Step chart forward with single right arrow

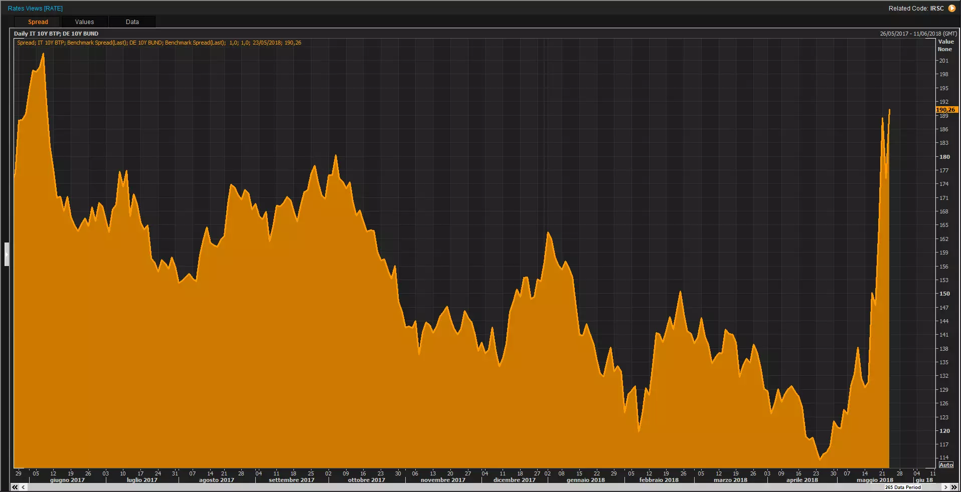pyautogui.click(x=945, y=487)
